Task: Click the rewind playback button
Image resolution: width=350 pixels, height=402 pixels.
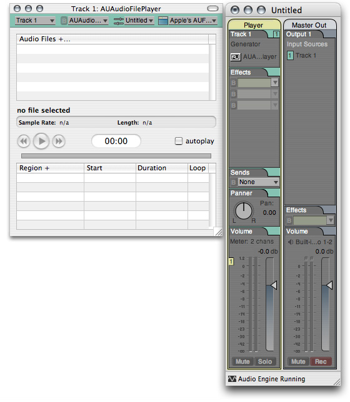Action: [24, 142]
